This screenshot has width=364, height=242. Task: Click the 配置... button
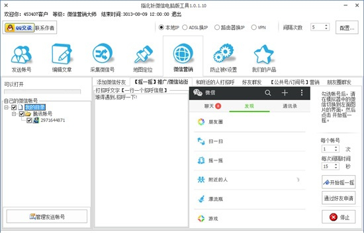(347, 27)
